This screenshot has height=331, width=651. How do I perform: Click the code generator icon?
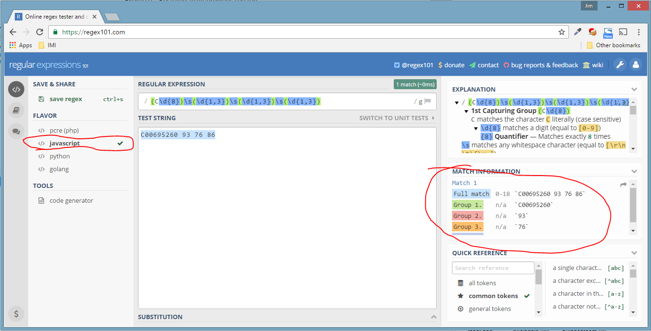[41, 201]
